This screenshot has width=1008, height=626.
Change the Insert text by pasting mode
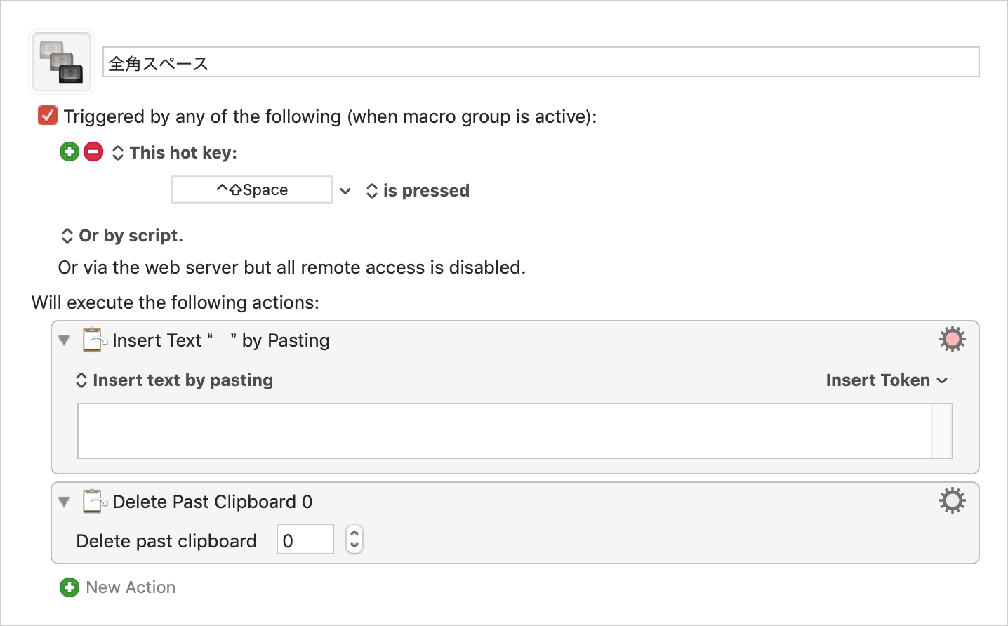point(174,380)
